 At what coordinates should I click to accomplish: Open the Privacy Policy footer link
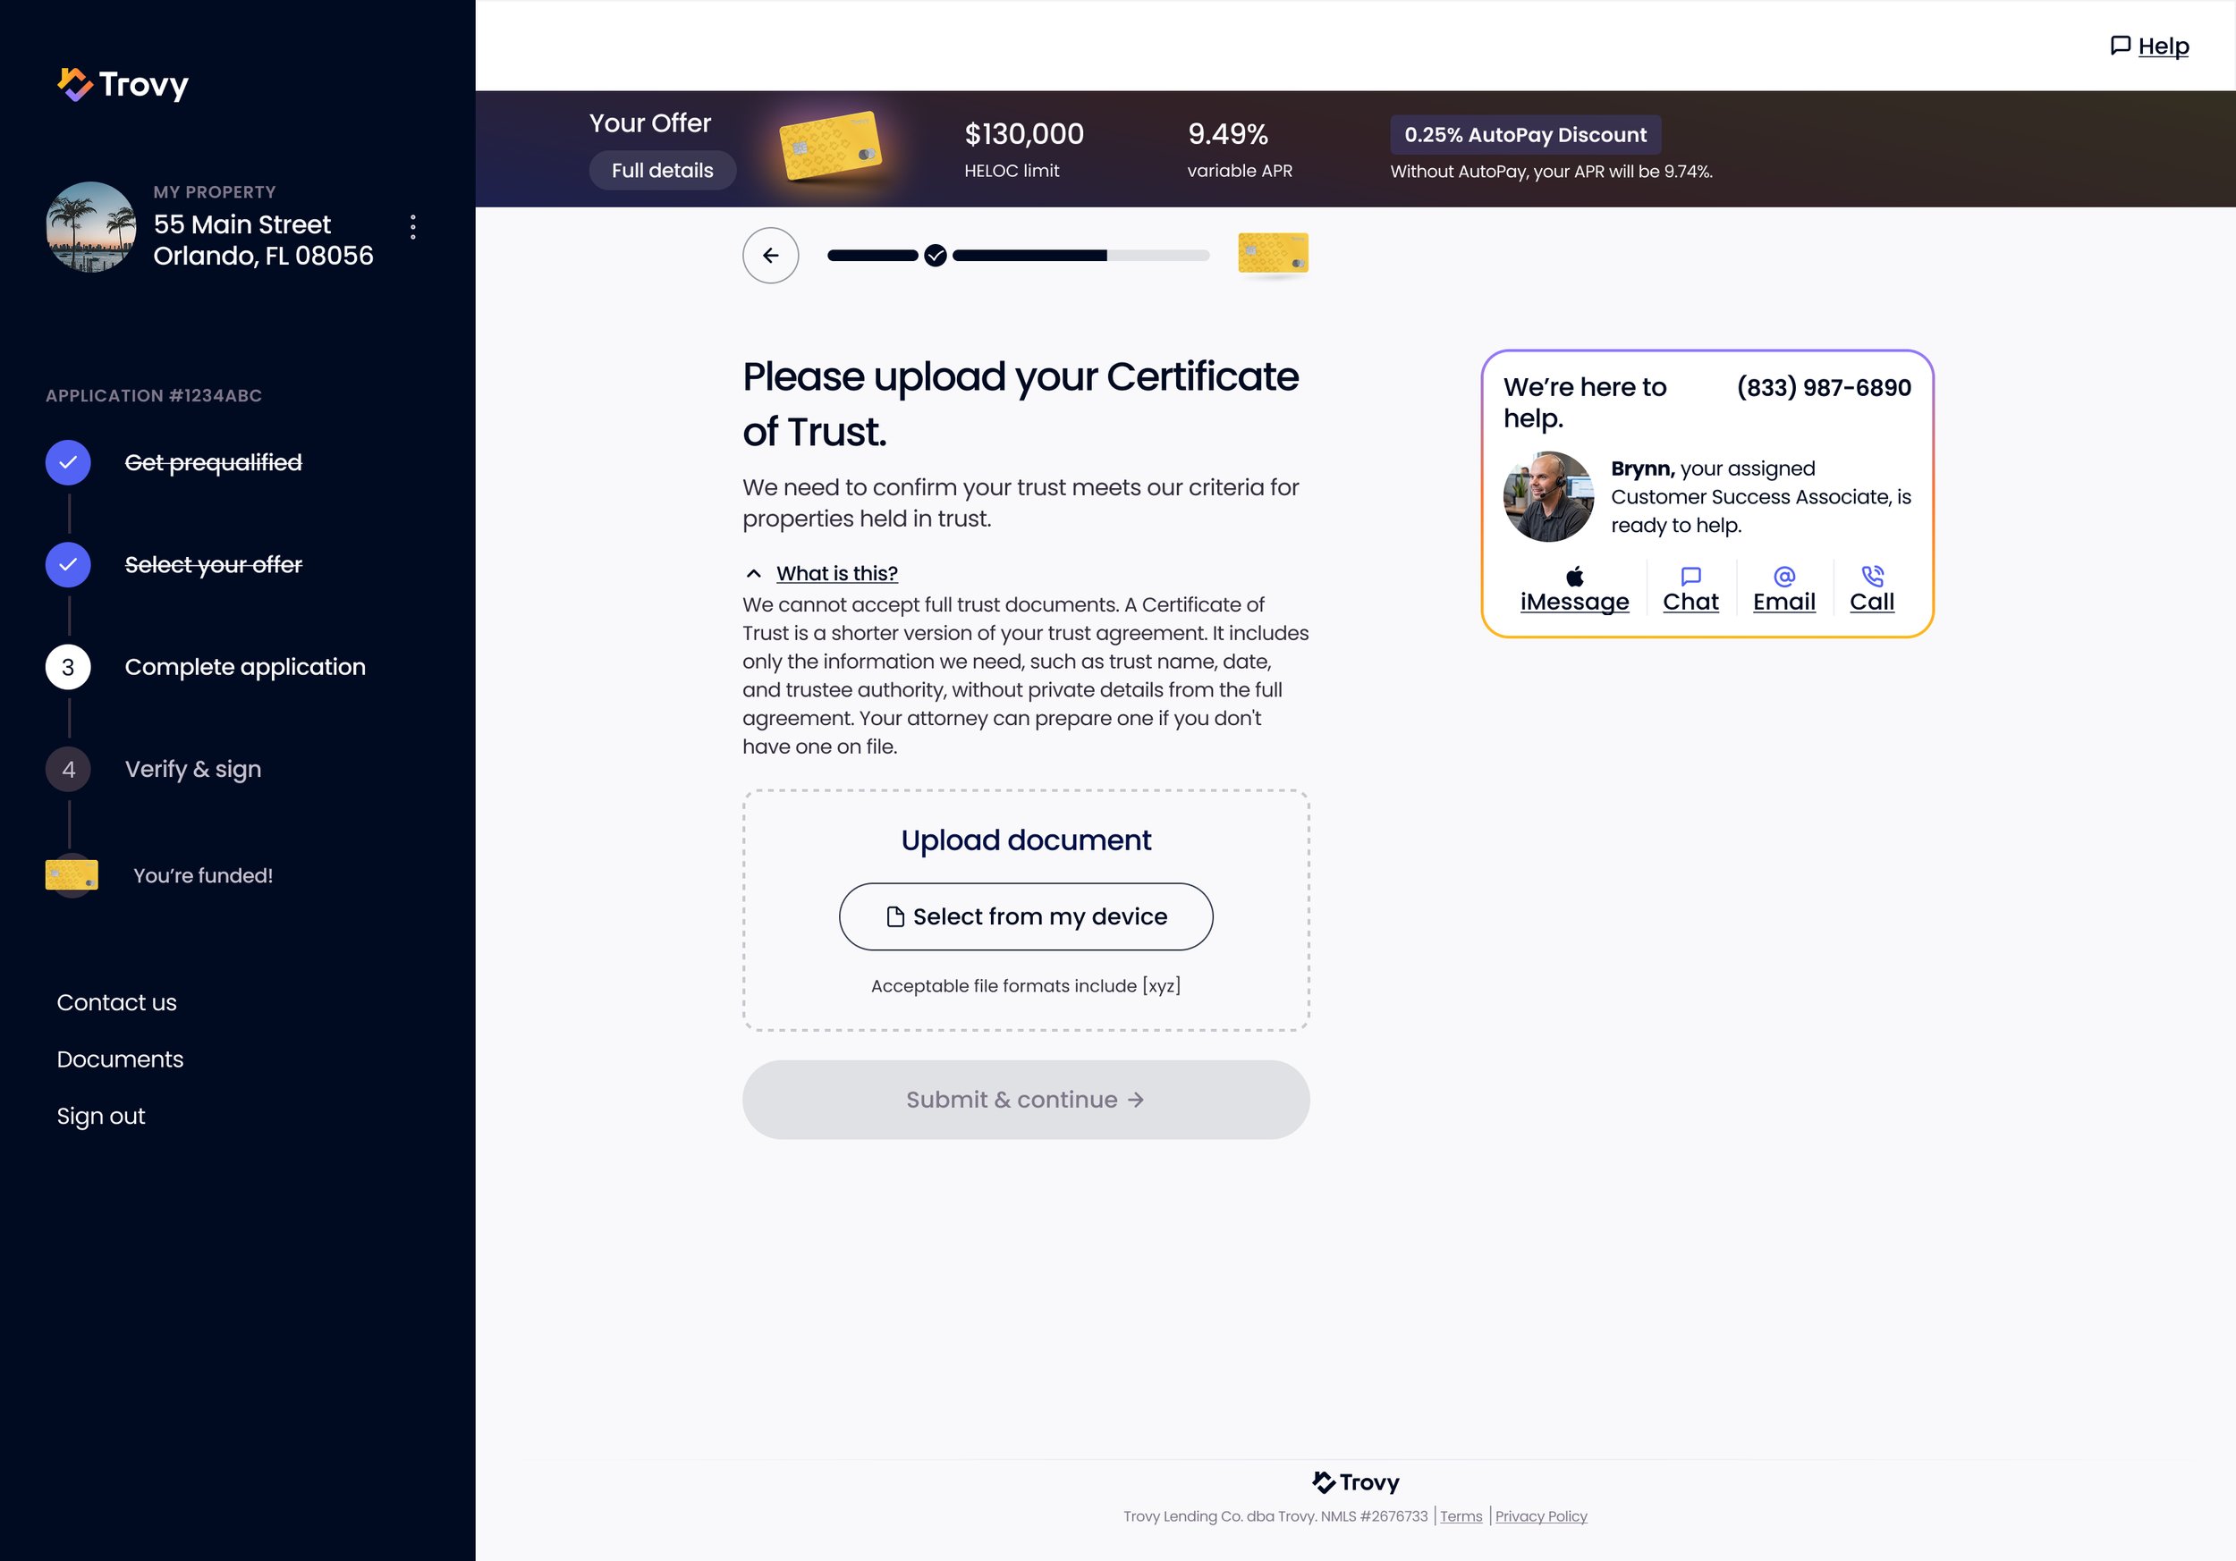pos(1541,1516)
